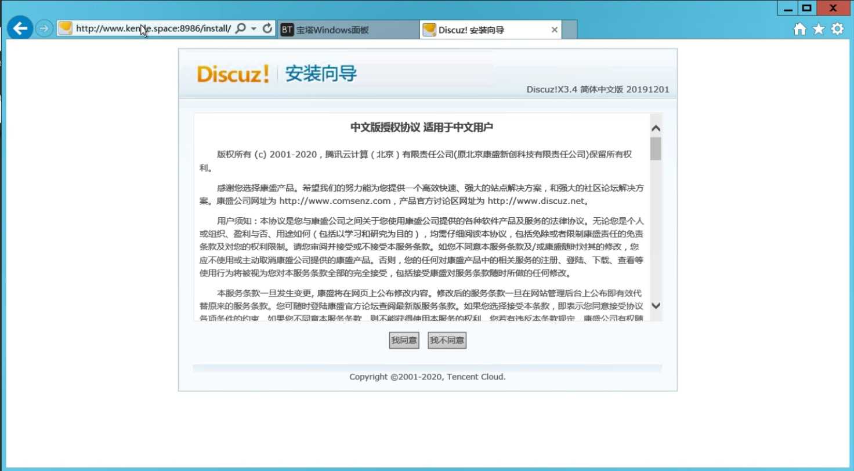Open Favorites star icon
The height and width of the screenshot is (471, 854).
point(819,29)
